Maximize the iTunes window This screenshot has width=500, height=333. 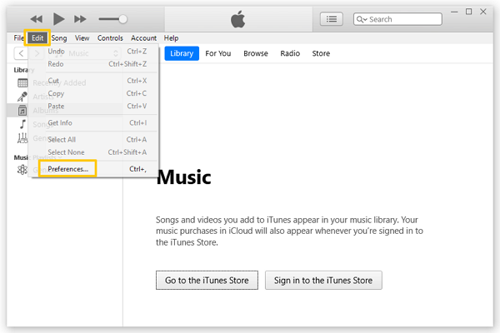click(468, 12)
